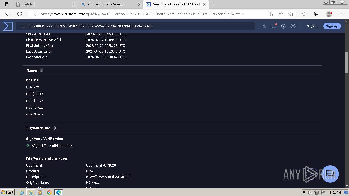349x196 pixels.
Task: Close the Untitled tab
Action: (x=74, y=4)
